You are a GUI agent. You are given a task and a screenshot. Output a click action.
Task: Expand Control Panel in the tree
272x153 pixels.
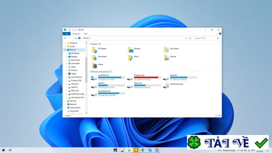(65, 107)
